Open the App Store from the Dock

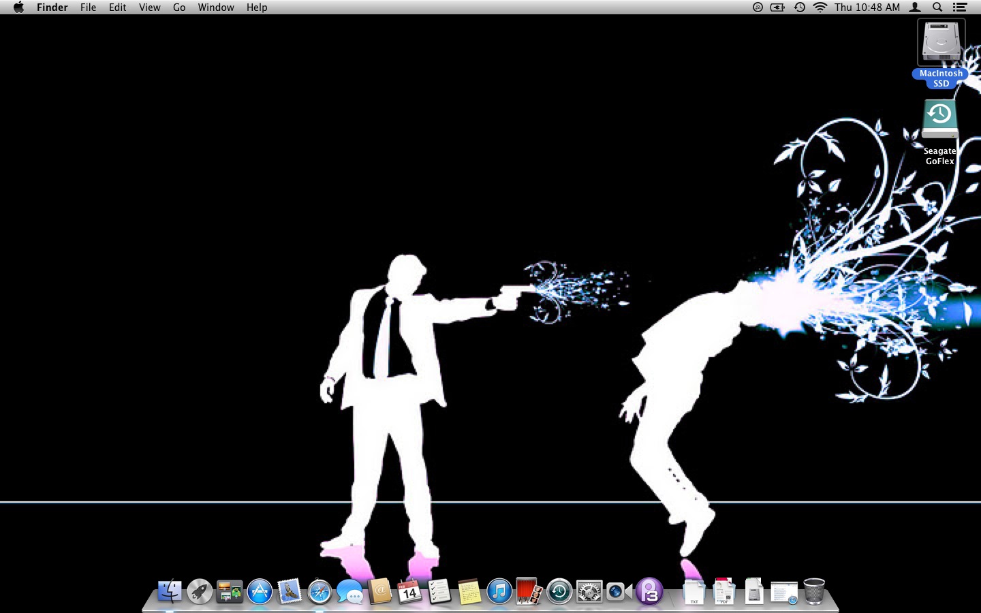coord(260,591)
